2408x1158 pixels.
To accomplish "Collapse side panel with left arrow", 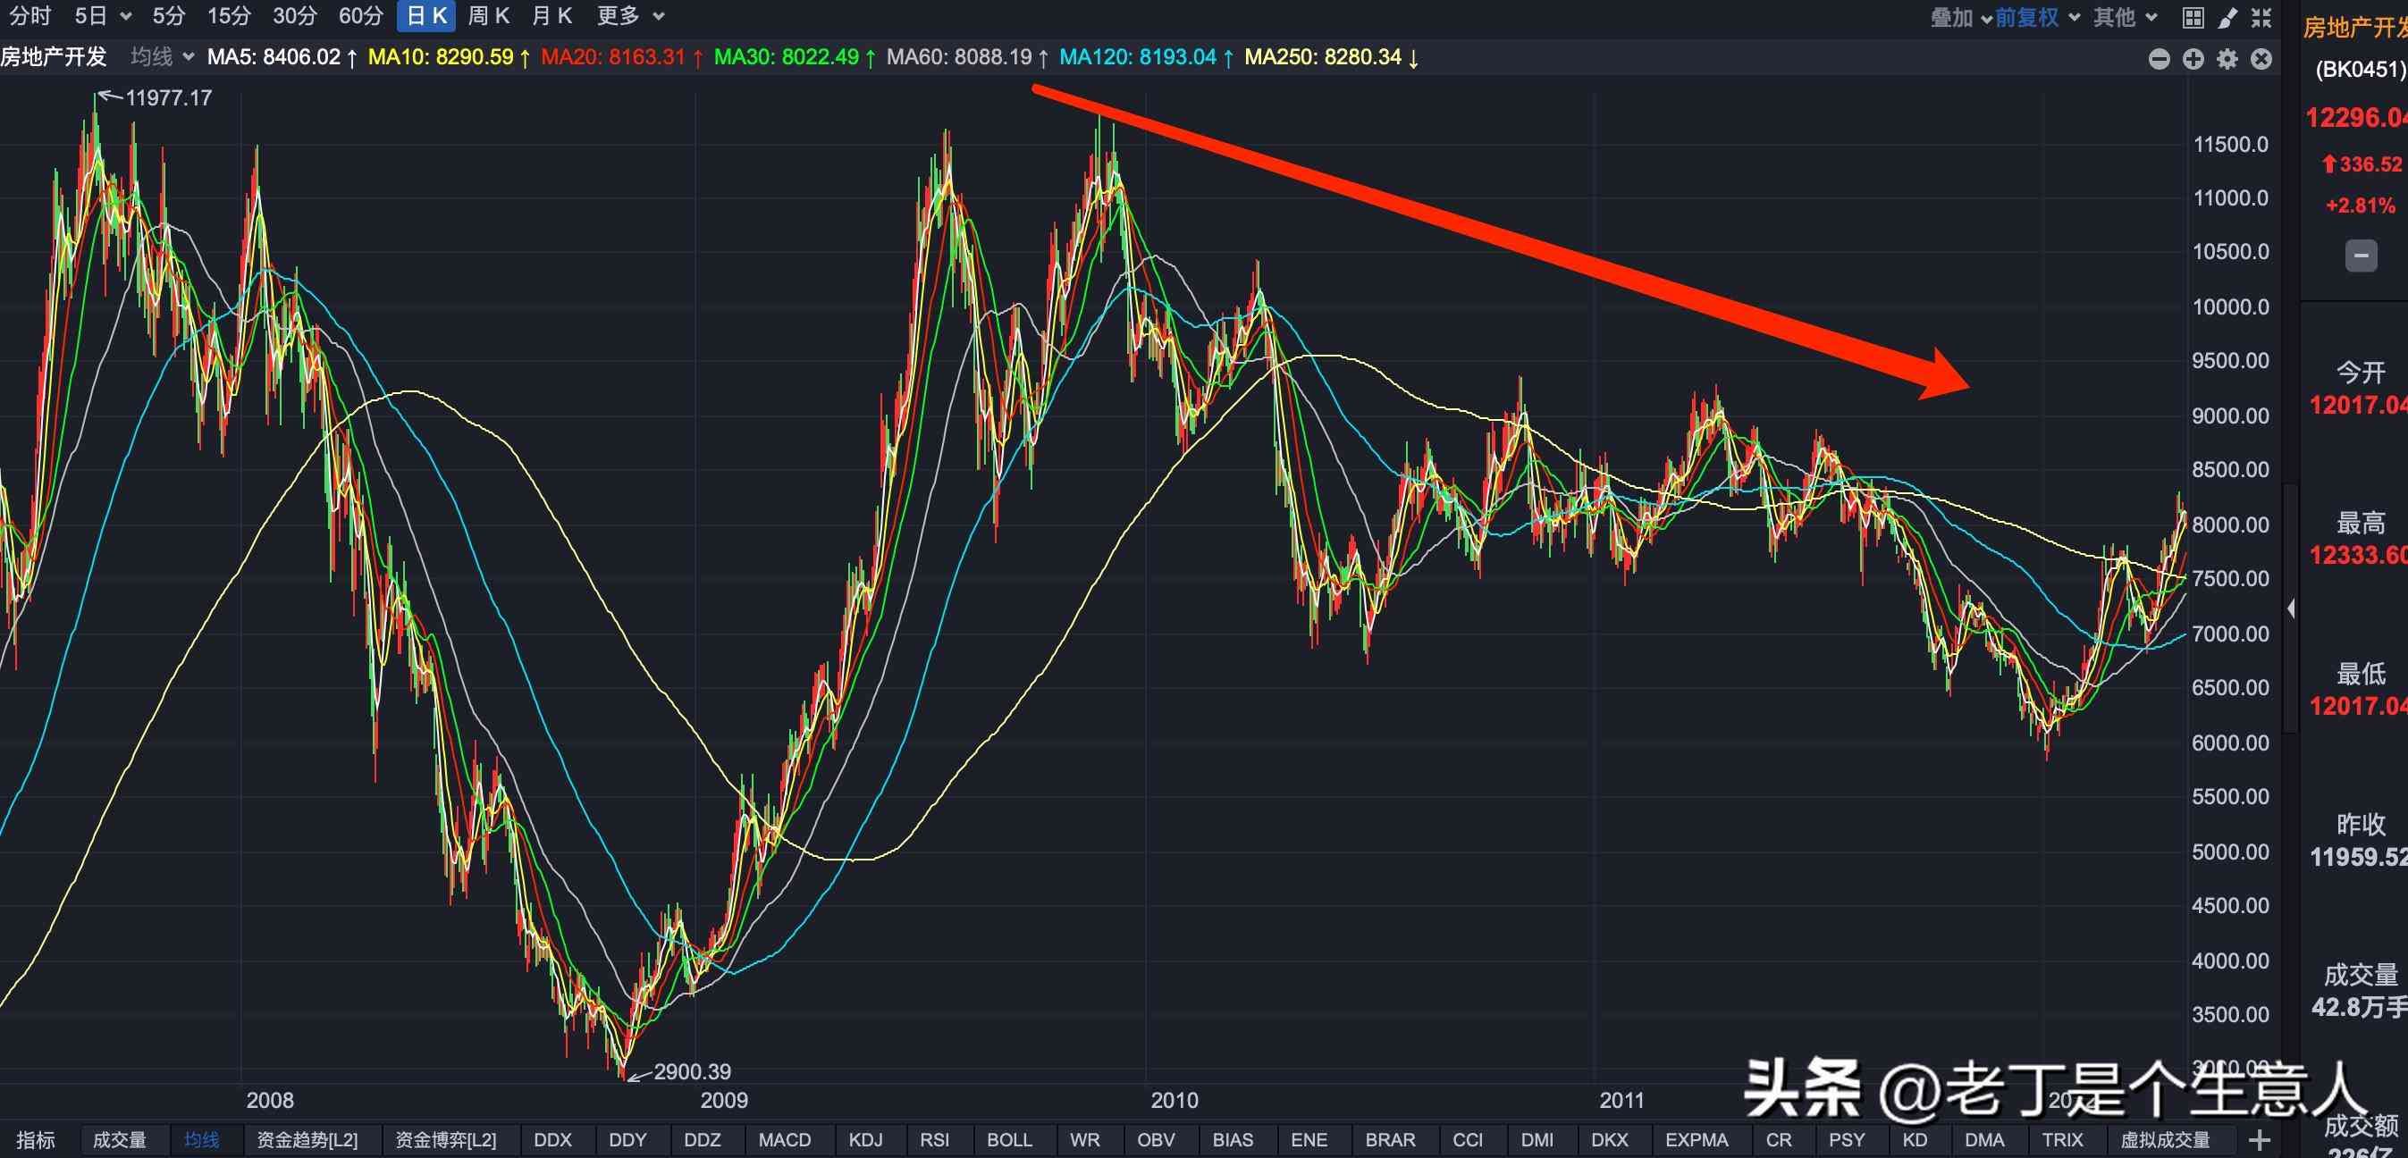I will tap(2291, 608).
